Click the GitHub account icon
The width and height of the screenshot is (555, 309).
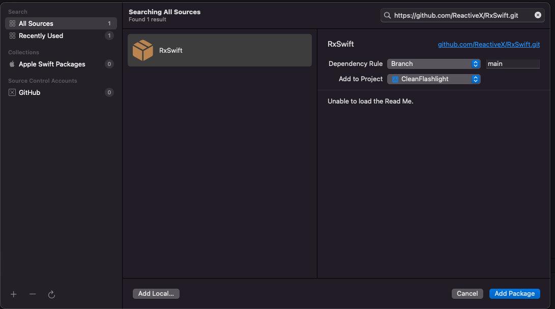pos(12,92)
